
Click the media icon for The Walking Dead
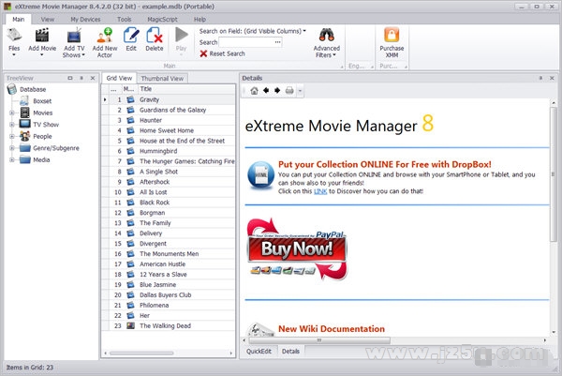pyautogui.click(x=131, y=325)
